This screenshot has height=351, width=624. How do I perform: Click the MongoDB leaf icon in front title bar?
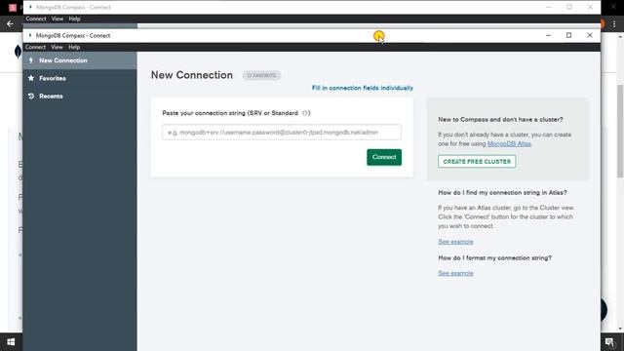click(x=30, y=35)
